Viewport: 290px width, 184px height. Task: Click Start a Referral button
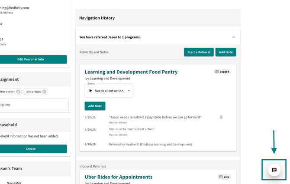[x=199, y=52]
